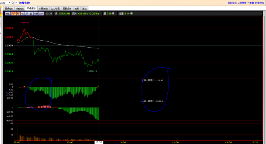Toggle the CDP button
This screenshot has width=266, height=144.
click(41, 14)
